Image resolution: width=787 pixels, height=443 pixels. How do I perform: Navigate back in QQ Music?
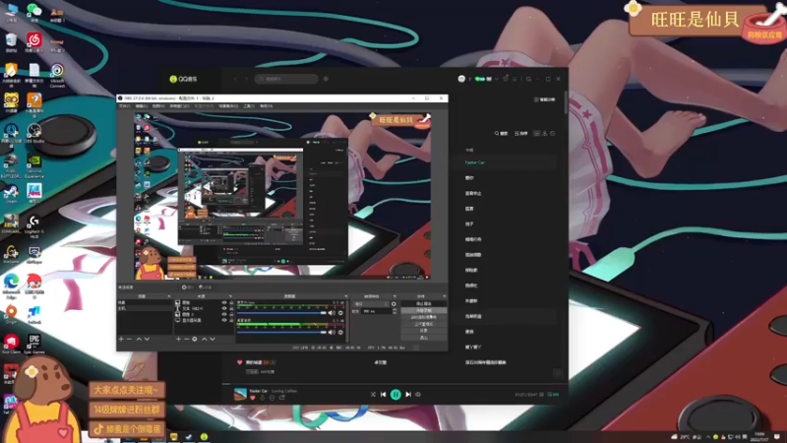coord(235,79)
